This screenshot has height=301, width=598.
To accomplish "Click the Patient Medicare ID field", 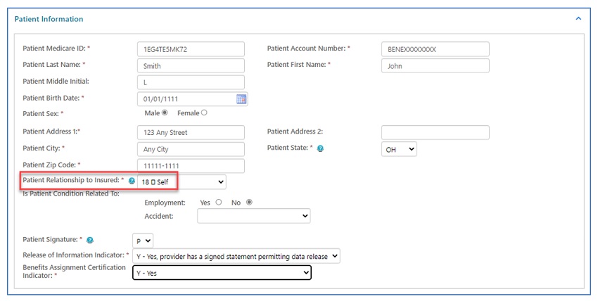I will 191,49.
